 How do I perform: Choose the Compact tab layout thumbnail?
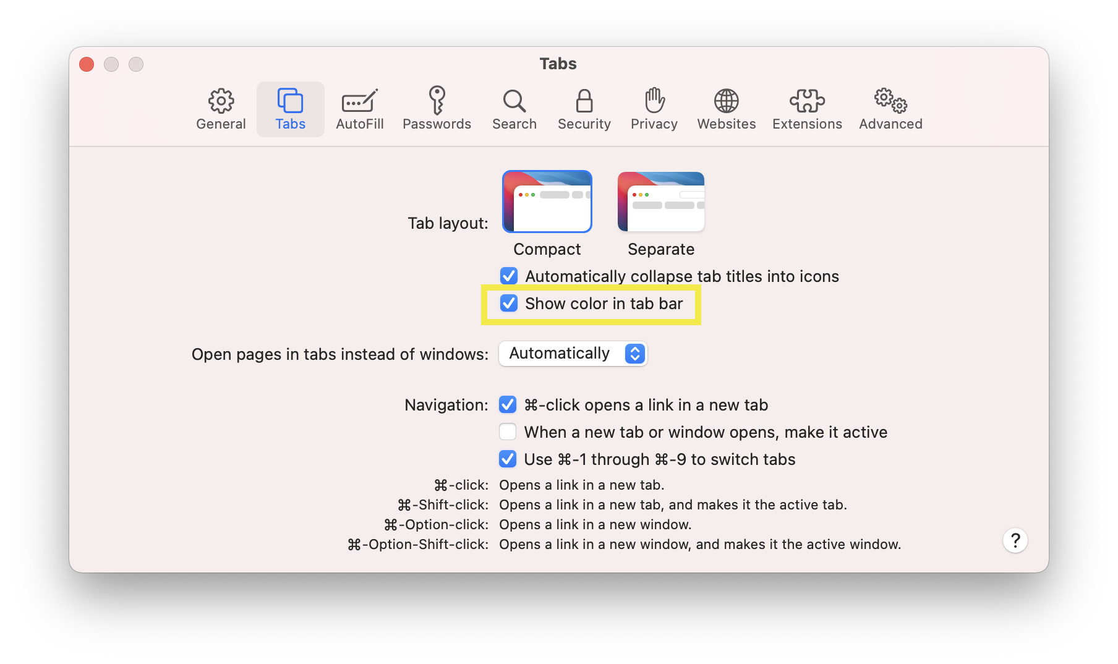point(547,202)
